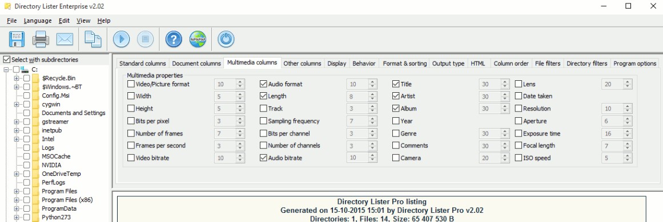Viewport: 663px width, 222px height.
Task: Click the Email envelope icon
Action: 65,39
